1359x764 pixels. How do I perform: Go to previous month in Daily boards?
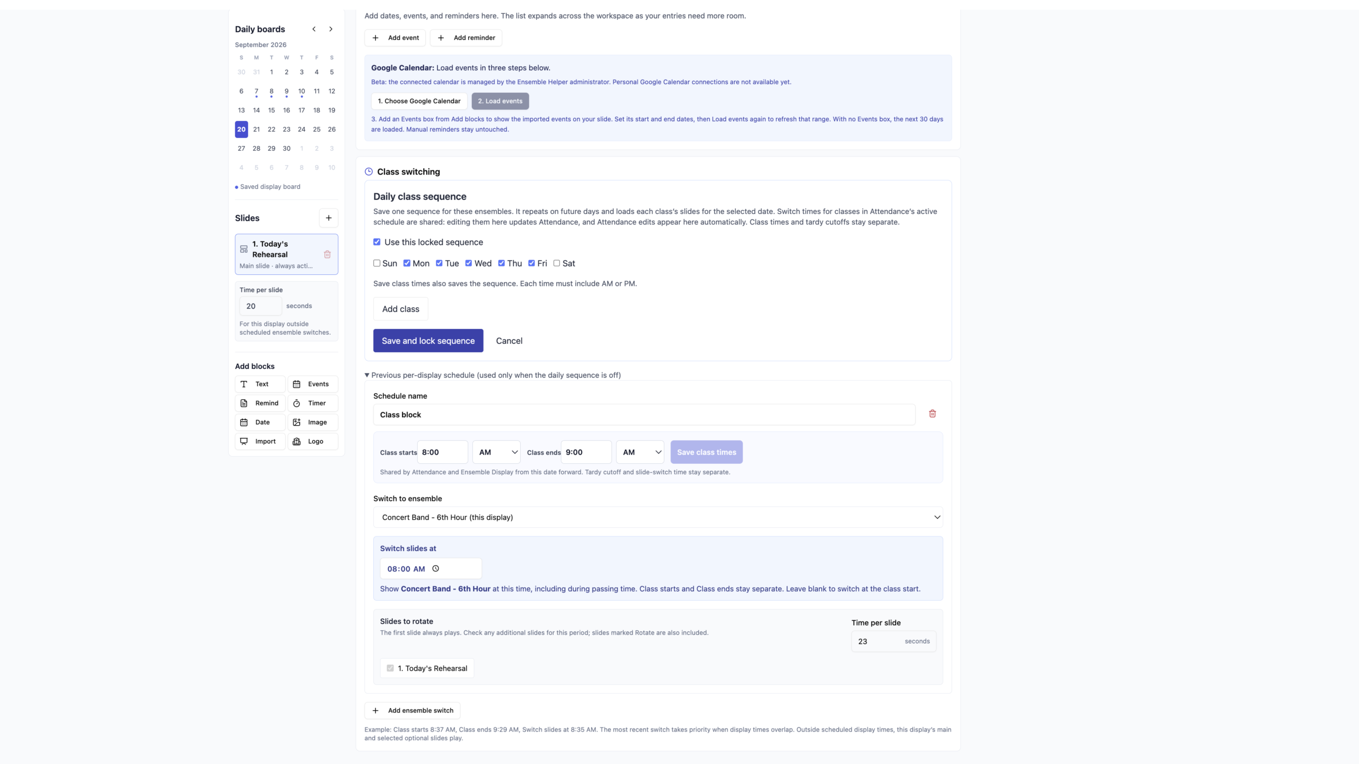tap(314, 29)
